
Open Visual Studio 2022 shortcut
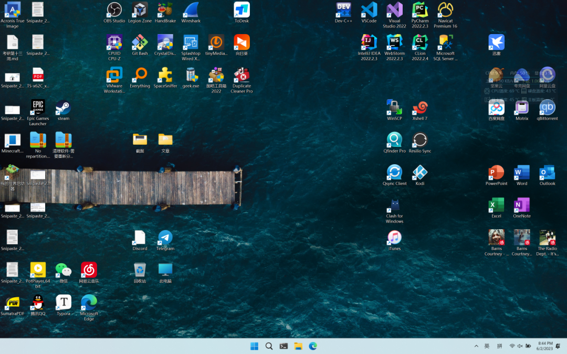[x=394, y=15]
